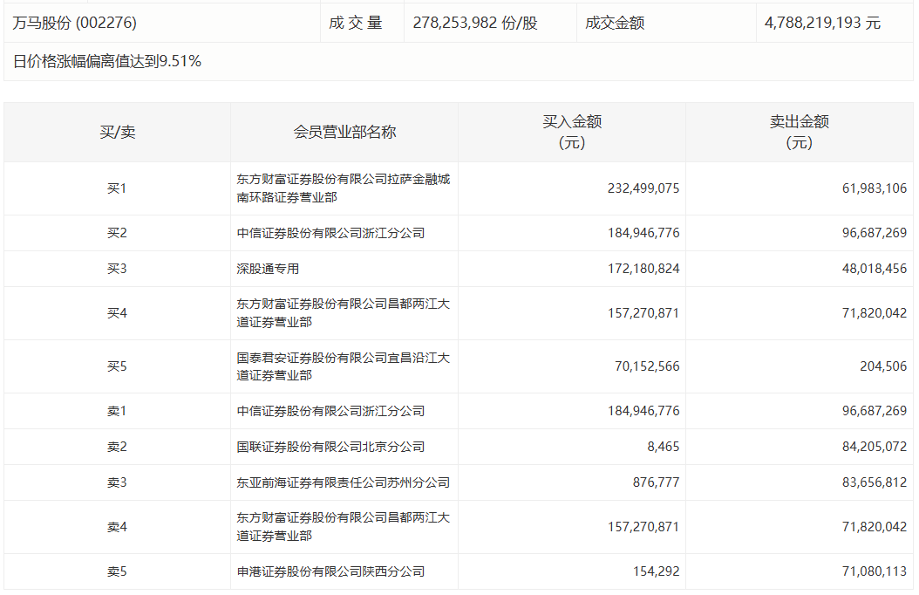The image size is (919, 595).
Task: Open 国泰君安证券 宜昌沿江大道 branch name
Action: tap(344, 366)
